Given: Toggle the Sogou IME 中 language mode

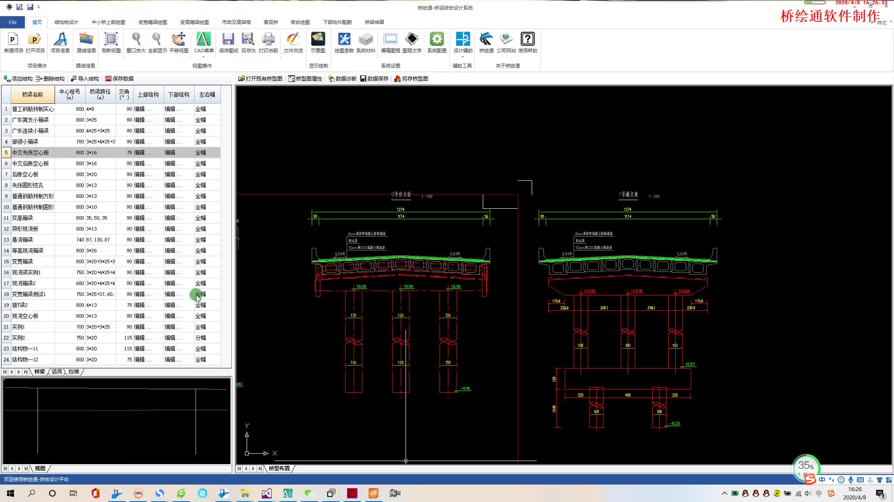Looking at the screenshot, I should pos(822,480).
